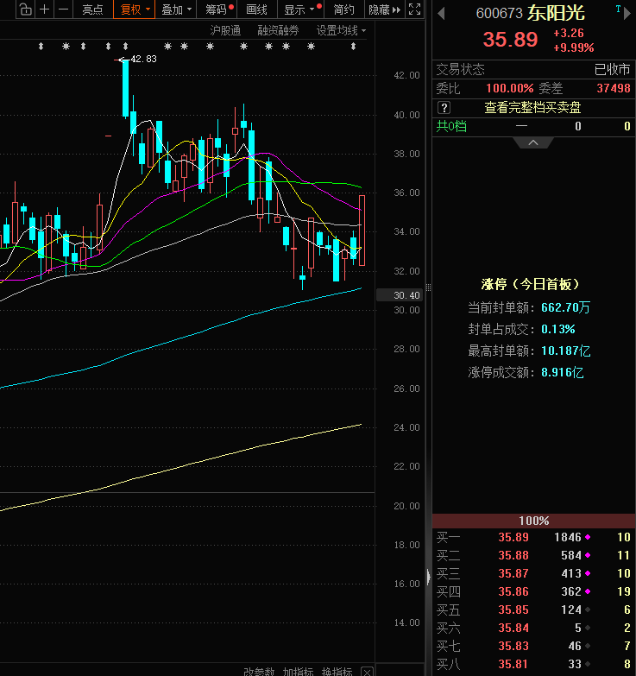This screenshot has width=636, height=676.
Task: Click 最高封单额 10.187亿 value
Action: pos(566,351)
